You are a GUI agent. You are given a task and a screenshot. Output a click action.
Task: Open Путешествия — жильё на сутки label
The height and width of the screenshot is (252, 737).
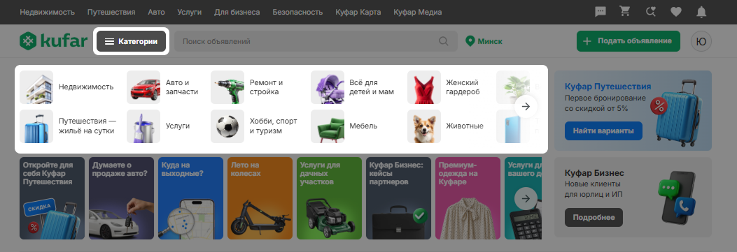[x=87, y=126]
